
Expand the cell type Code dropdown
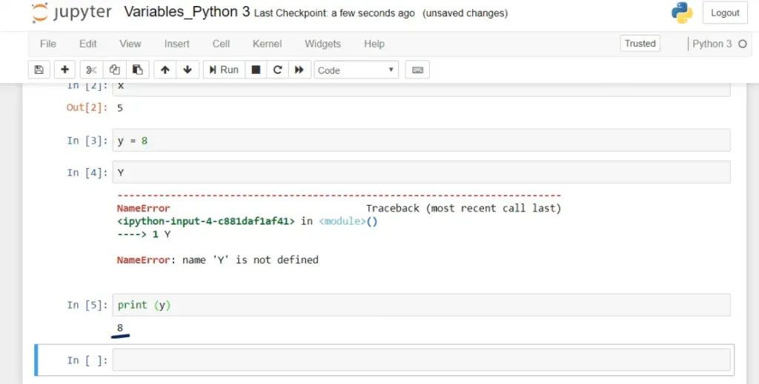tap(356, 70)
